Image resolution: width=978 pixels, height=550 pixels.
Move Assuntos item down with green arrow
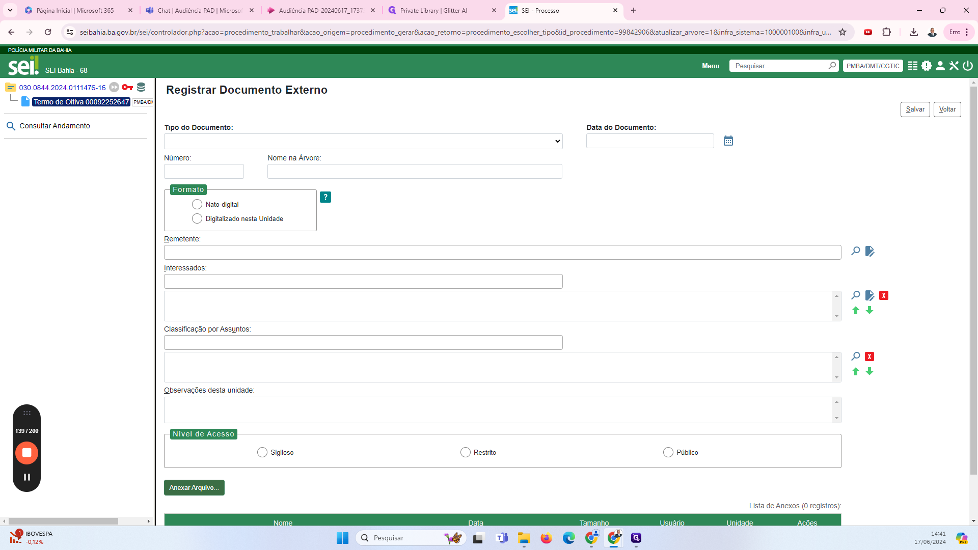point(870,371)
